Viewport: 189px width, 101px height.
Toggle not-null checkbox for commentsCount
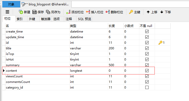coord(147,82)
